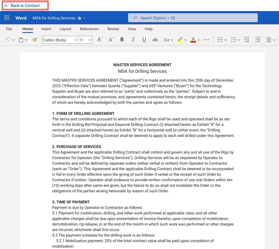279x249 pixels.
Task: Open the app launcher waffle icon
Action: tap(7, 18)
